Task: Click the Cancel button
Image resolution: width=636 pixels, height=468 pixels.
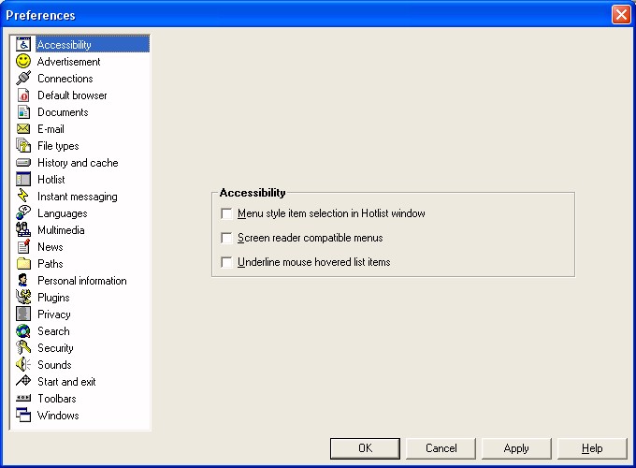Action: click(x=441, y=448)
